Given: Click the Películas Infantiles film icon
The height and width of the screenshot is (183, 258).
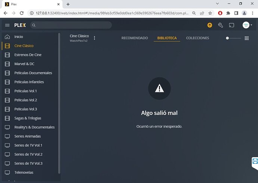Looking at the screenshot, I should [7, 82].
